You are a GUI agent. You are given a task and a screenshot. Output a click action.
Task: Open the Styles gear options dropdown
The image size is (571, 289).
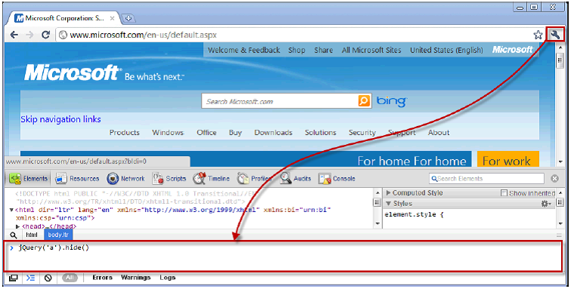pyautogui.click(x=546, y=204)
